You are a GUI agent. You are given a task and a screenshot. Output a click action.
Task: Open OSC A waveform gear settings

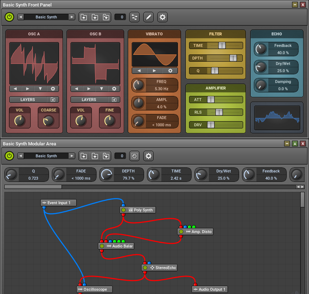pos(53,89)
